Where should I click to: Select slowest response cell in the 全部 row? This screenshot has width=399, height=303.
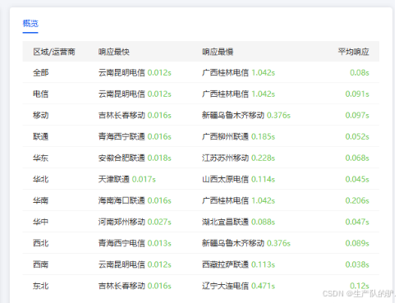[x=239, y=72]
